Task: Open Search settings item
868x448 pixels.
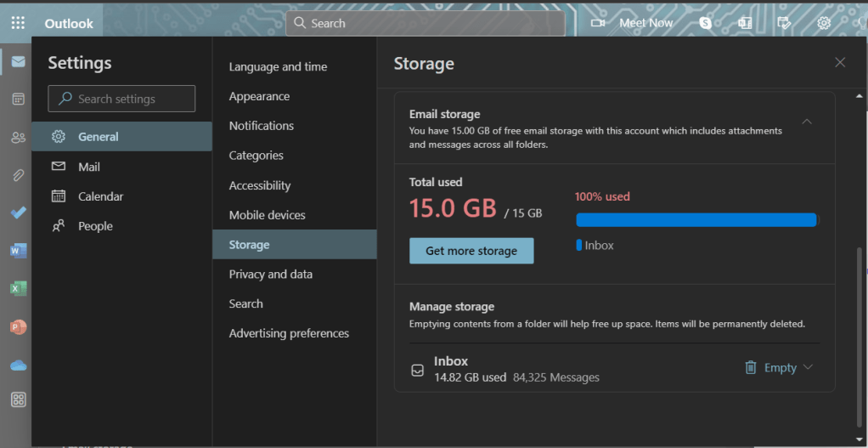Action: coord(295,303)
